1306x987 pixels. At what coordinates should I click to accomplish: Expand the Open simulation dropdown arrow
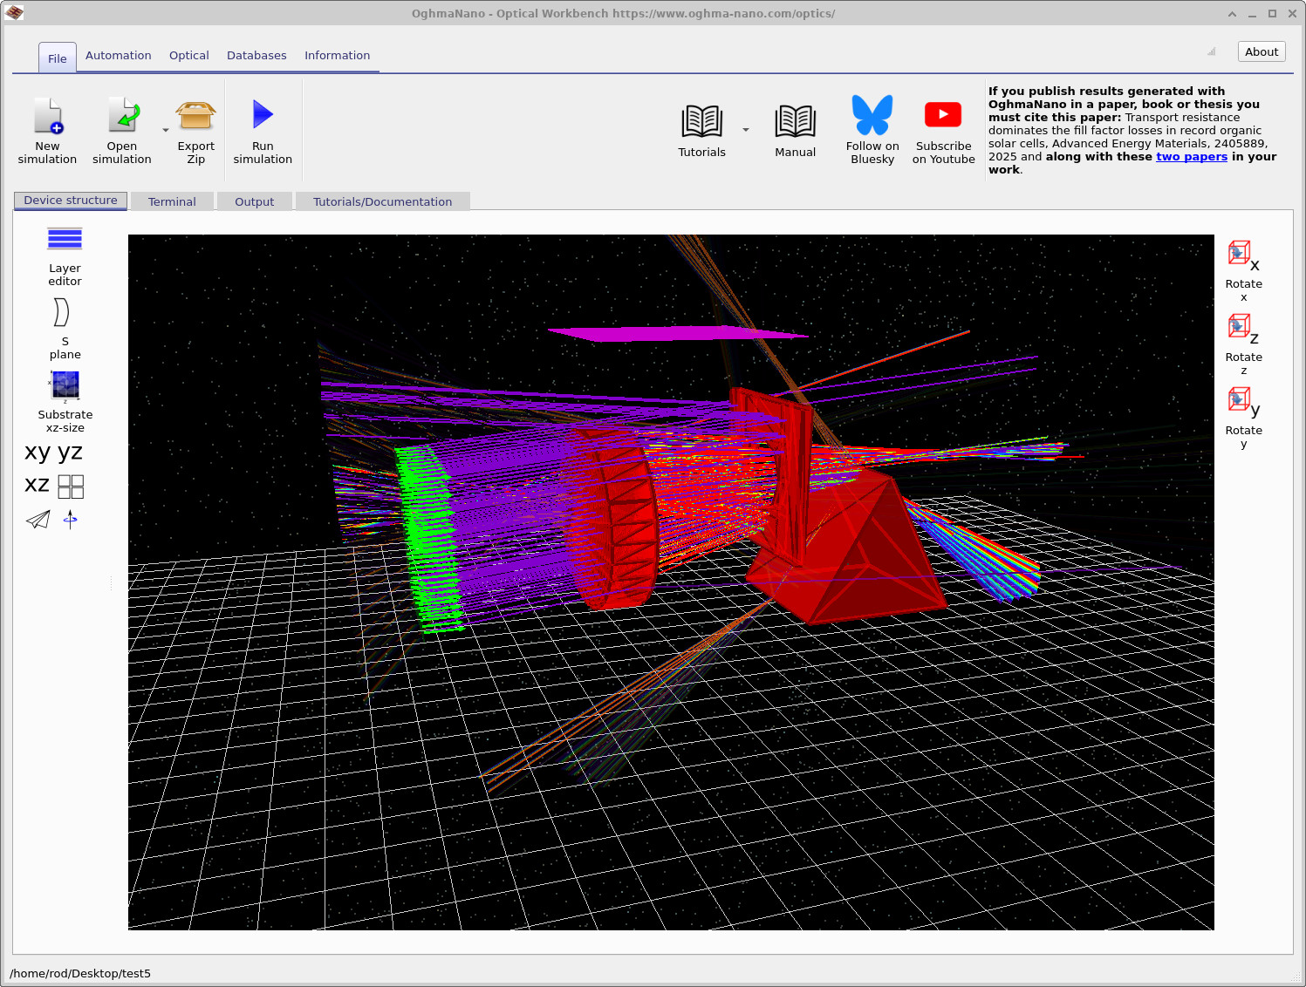pos(166,131)
